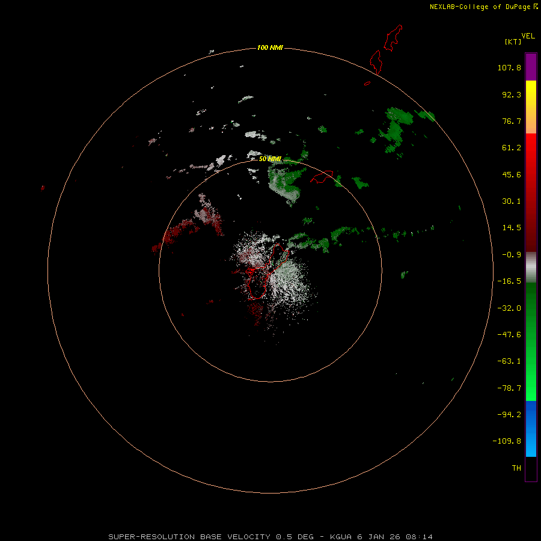
Task: Click the -47.6 velocity scale value
Action: tap(509, 335)
